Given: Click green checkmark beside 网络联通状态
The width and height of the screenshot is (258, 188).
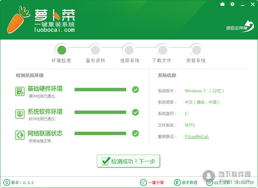Looking at the screenshot, I should click(135, 133).
